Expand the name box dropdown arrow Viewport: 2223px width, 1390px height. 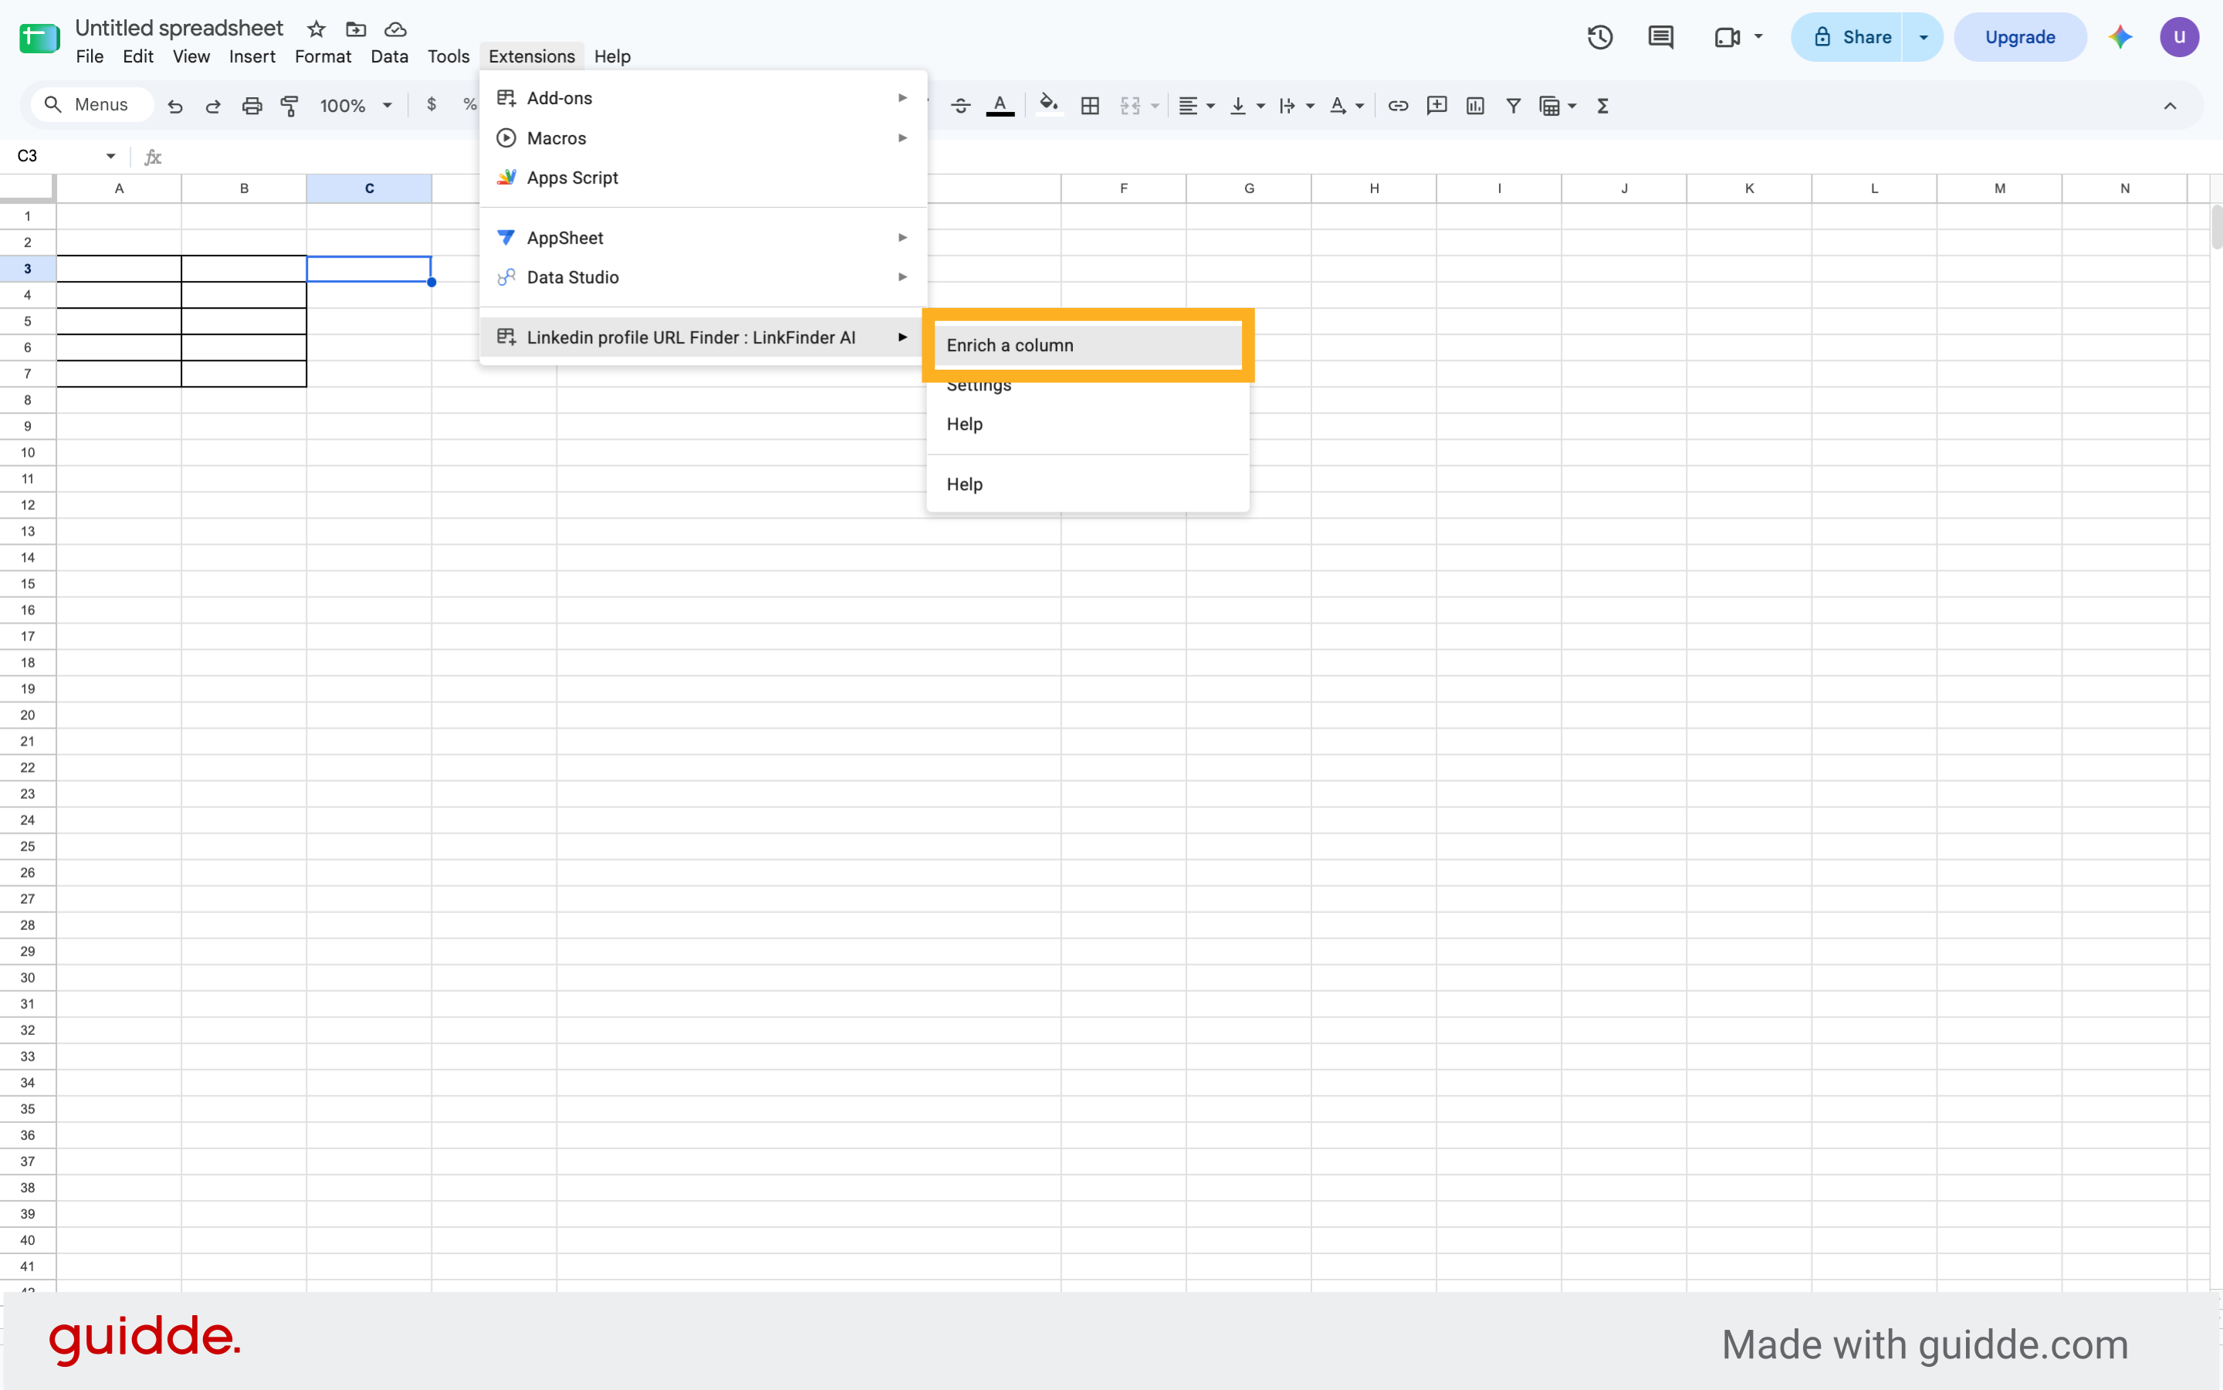(x=110, y=156)
